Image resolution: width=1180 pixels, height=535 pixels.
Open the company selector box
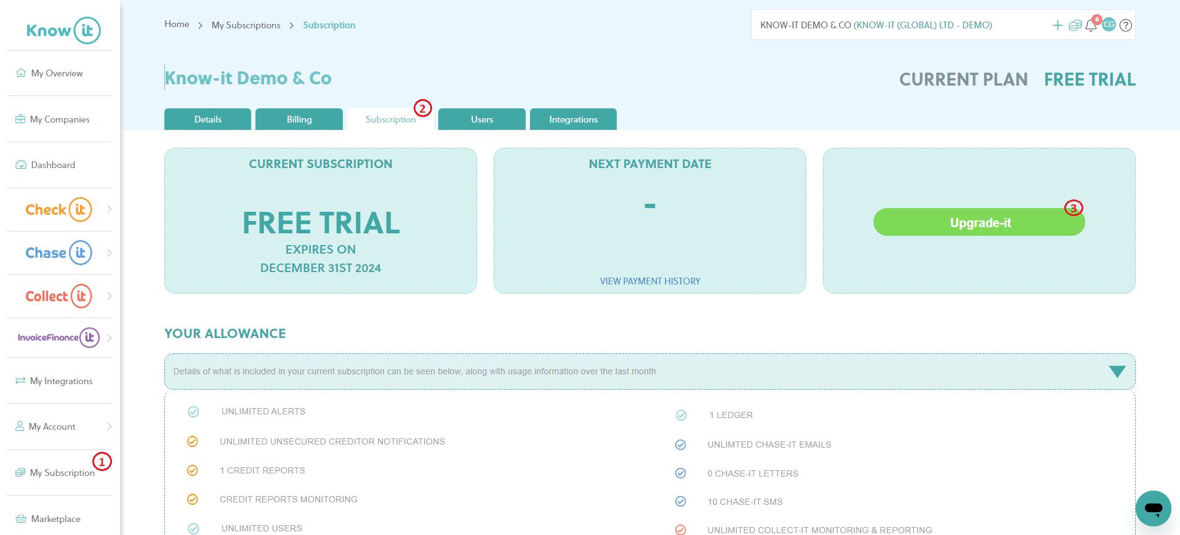[x=943, y=25]
